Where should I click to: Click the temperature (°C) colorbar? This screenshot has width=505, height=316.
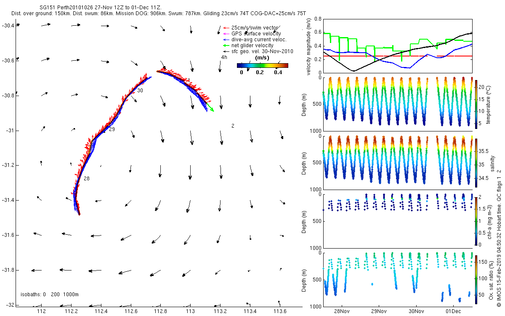click(476, 104)
